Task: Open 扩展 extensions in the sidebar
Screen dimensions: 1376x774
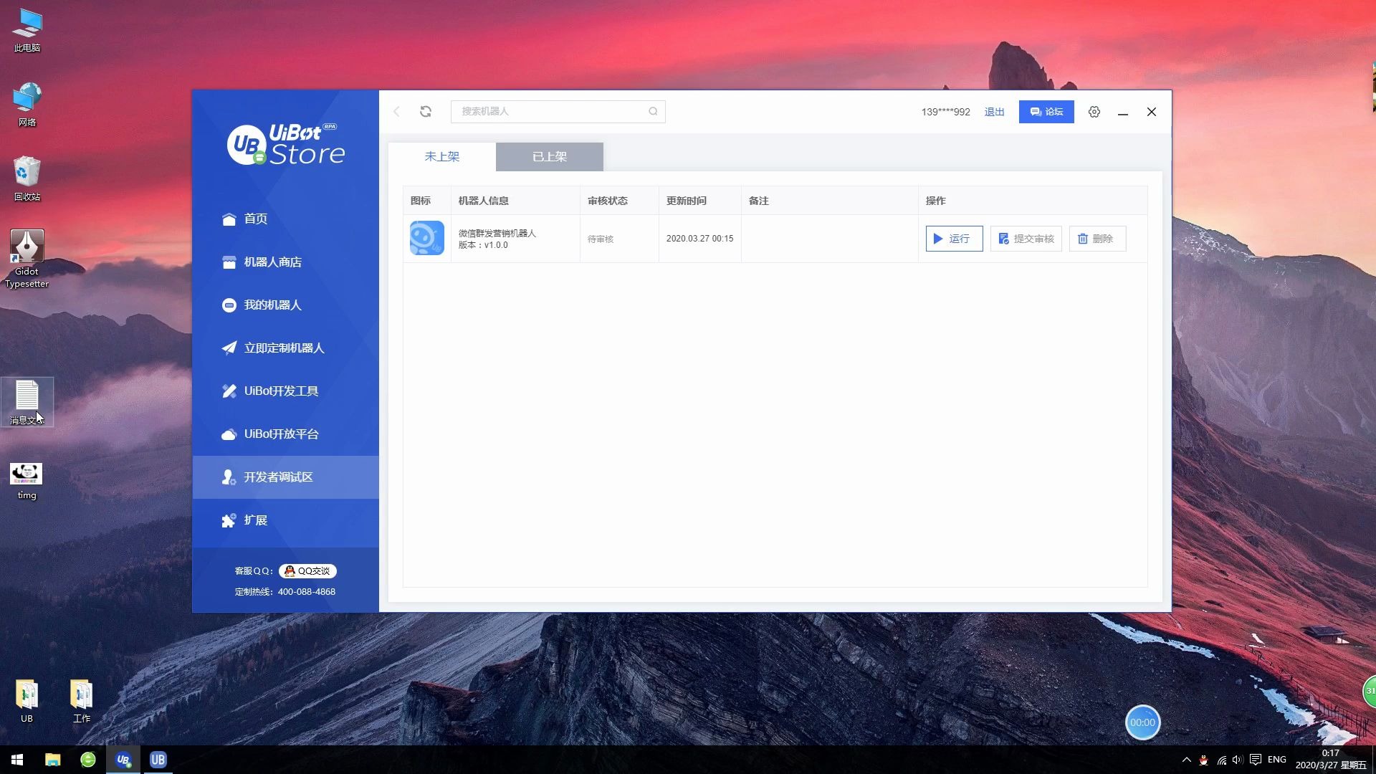Action: [x=255, y=520]
